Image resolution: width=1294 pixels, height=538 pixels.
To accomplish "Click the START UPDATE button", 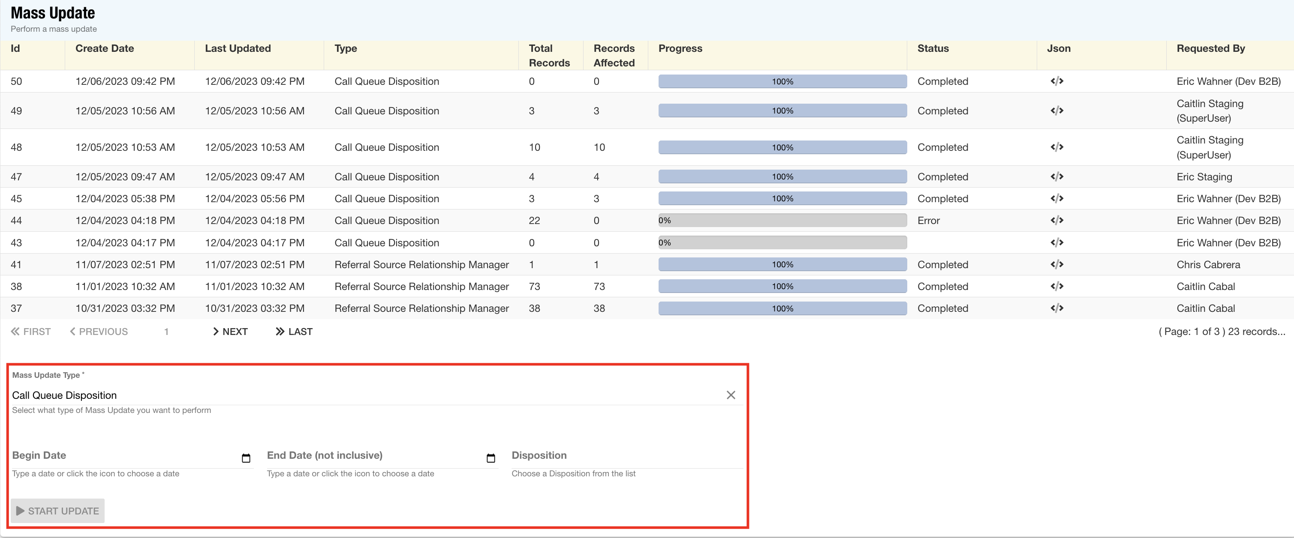I will click(x=58, y=511).
